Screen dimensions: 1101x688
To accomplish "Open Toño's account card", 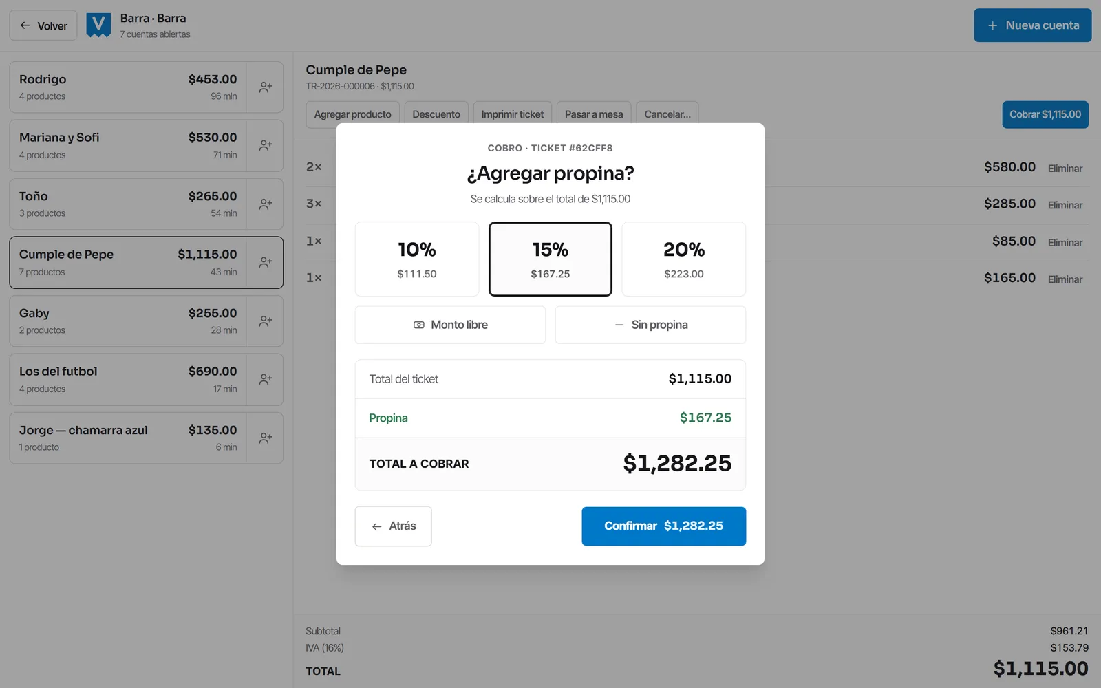I will (x=128, y=204).
